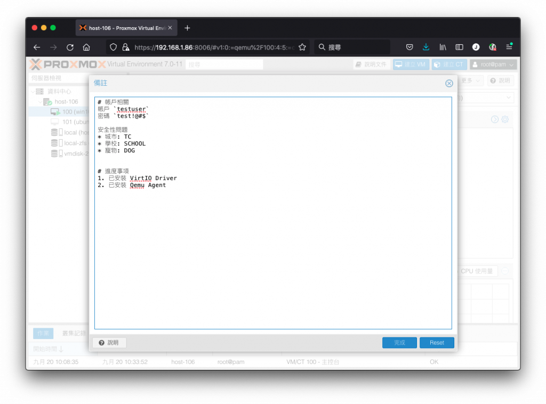Screen dimensions: 546x404
Task: Click the macOS green fullscreen window button
Action: [53, 28]
